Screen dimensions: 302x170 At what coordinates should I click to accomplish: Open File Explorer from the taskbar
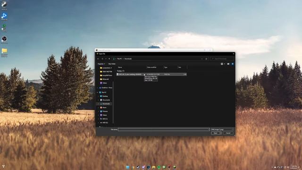154,167
